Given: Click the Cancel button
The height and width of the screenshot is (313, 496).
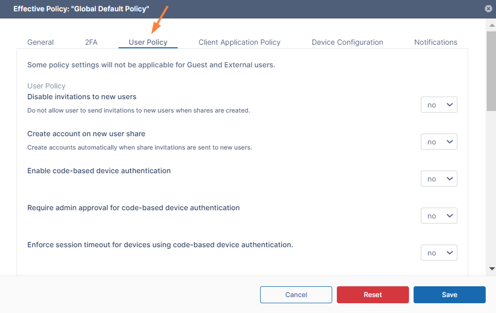Looking at the screenshot, I should coord(296,294).
